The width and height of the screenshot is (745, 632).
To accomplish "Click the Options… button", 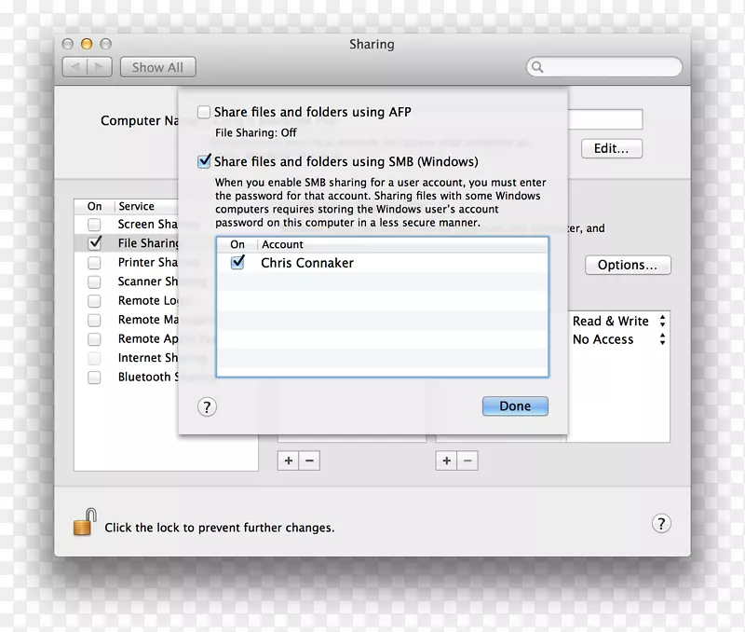I will 628,265.
